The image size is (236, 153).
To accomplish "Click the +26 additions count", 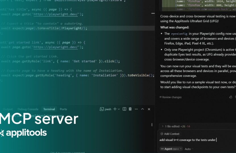I will [x=183, y=126].
